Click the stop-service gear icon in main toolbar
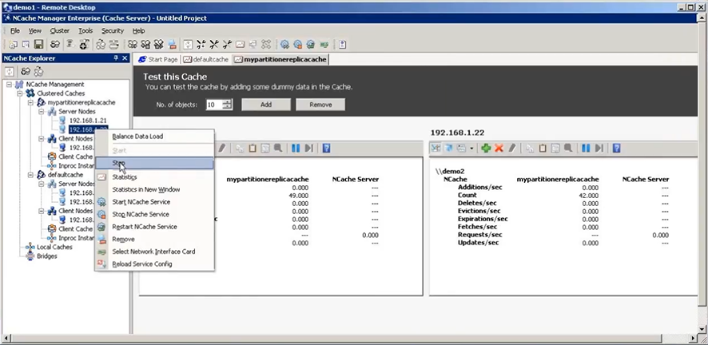 (297, 44)
